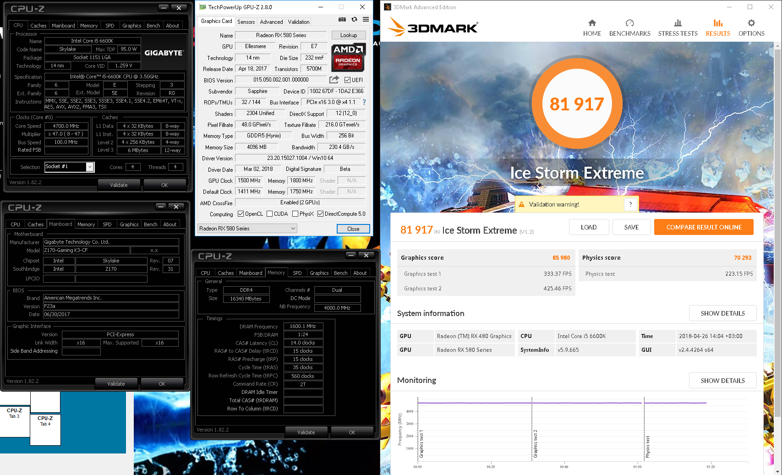Click Validate in CPU-Z Memory window
The height and width of the screenshot is (475, 782).
pyautogui.click(x=306, y=432)
